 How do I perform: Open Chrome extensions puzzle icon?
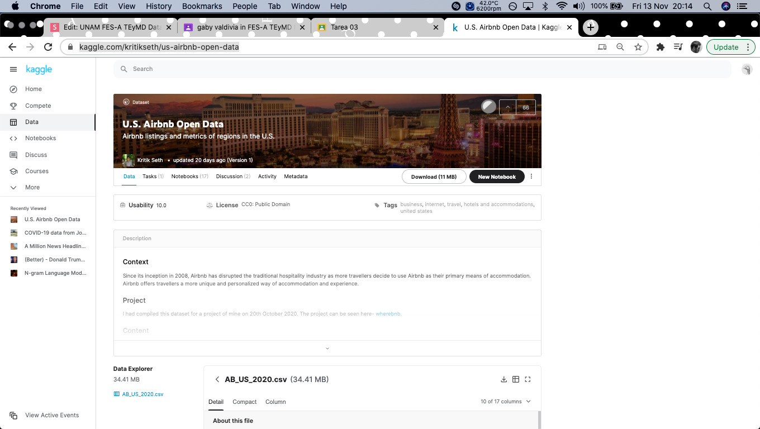pos(661,47)
